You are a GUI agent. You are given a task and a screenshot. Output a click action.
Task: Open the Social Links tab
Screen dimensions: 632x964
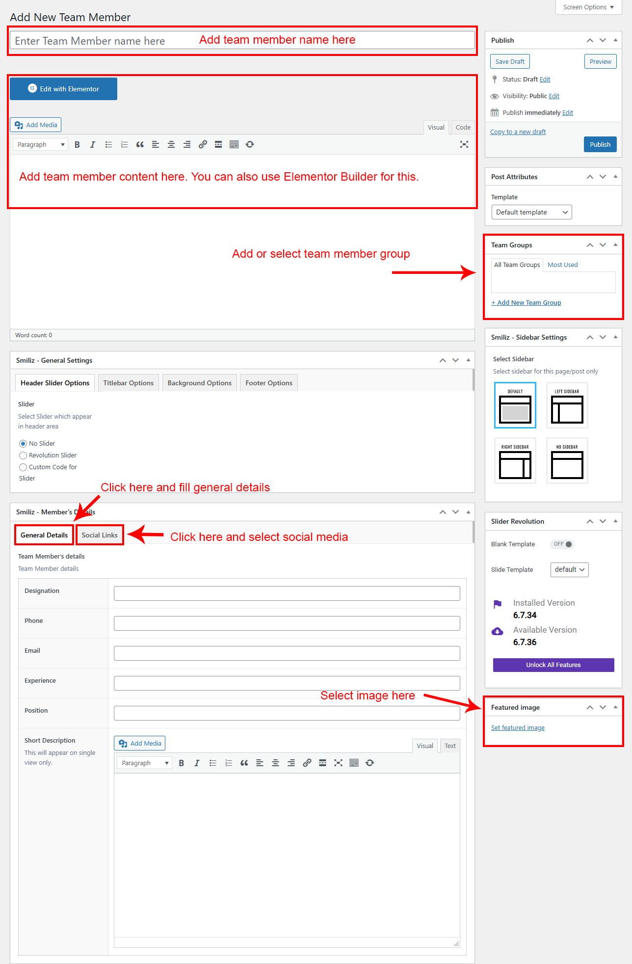(100, 535)
